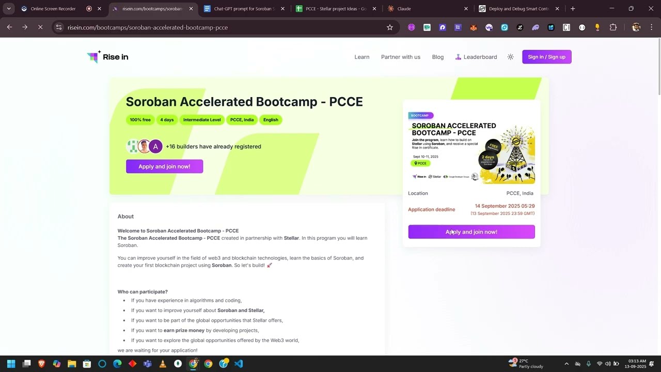The image size is (661, 372).
Task: Click the Rise in logo
Action: [107, 57]
